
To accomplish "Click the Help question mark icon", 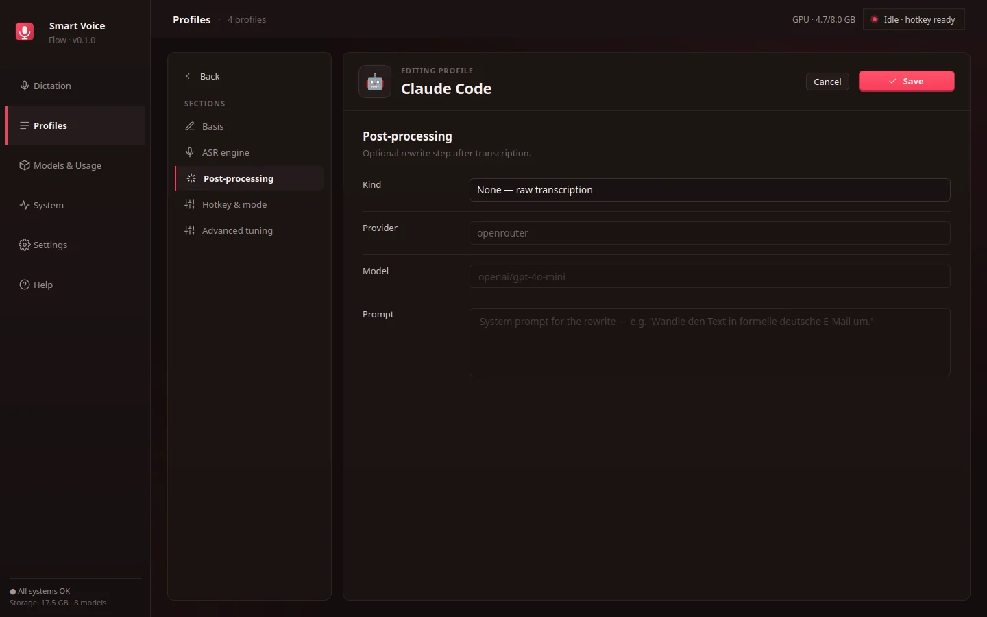I will coord(25,285).
